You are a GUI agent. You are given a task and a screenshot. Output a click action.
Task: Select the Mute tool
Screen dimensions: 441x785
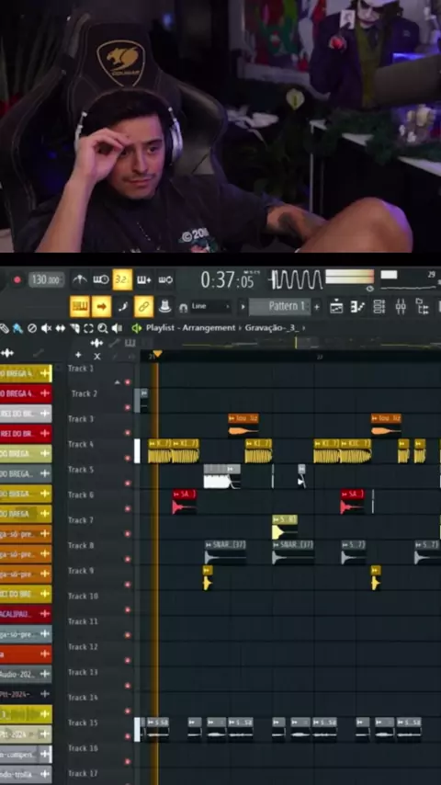pyautogui.click(x=46, y=328)
